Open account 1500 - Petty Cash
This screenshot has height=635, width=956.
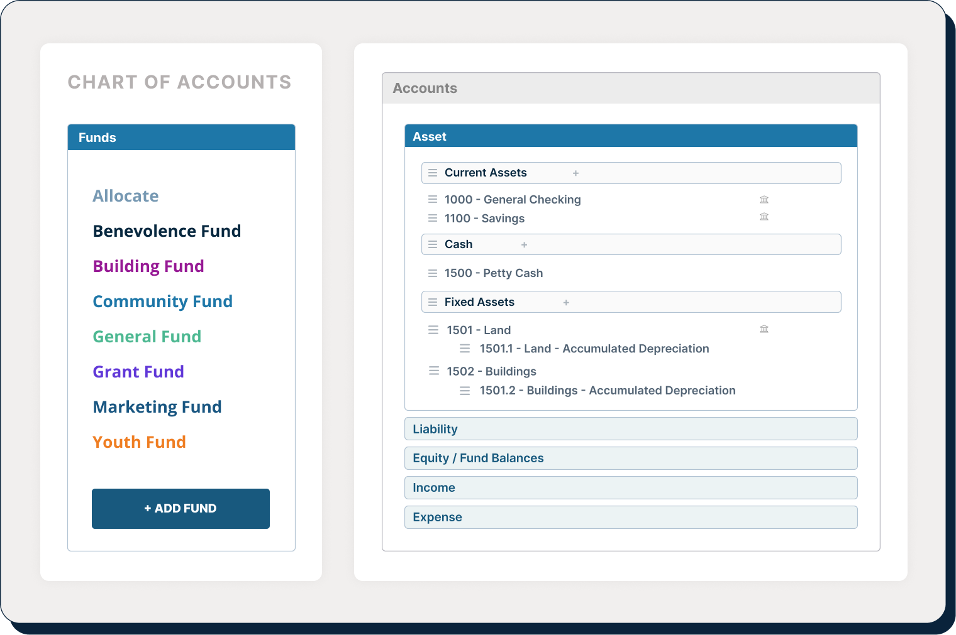coord(494,273)
